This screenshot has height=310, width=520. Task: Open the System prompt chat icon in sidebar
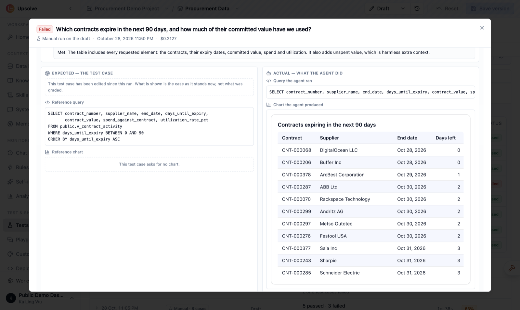pos(10,109)
